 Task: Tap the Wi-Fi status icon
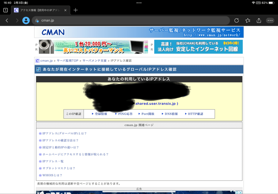point(253,3)
